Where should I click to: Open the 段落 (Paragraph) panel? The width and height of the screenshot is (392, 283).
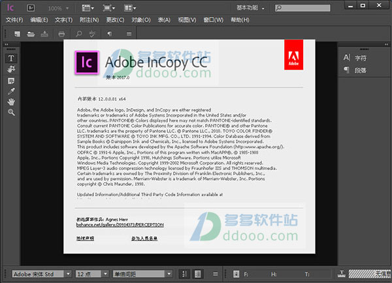pos(355,70)
